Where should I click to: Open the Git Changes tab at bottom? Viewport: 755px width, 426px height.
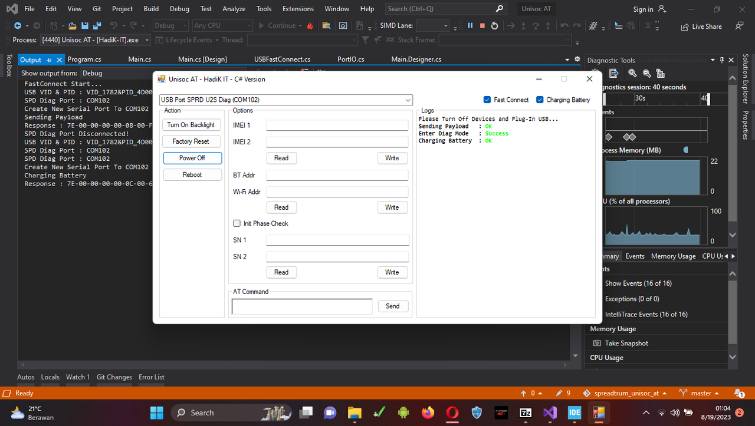[114, 377]
